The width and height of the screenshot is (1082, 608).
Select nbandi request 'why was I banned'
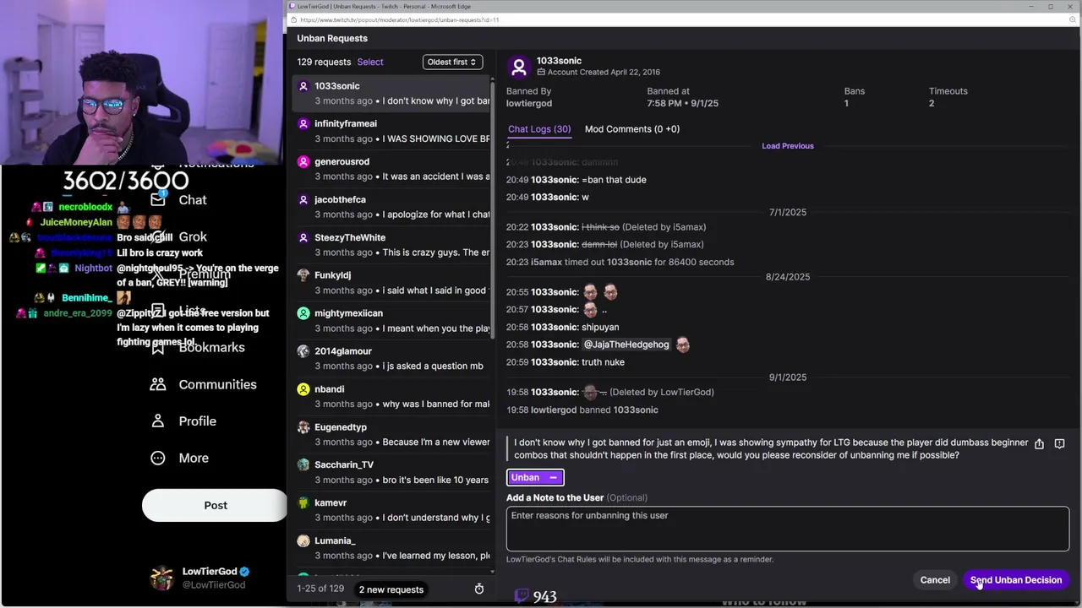point(392,397)
